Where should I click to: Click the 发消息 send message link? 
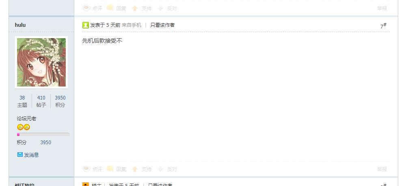point(31,155)
